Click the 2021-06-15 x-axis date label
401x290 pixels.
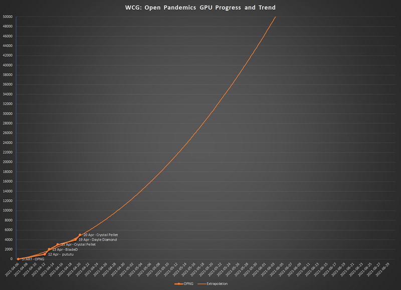(321, 269)
